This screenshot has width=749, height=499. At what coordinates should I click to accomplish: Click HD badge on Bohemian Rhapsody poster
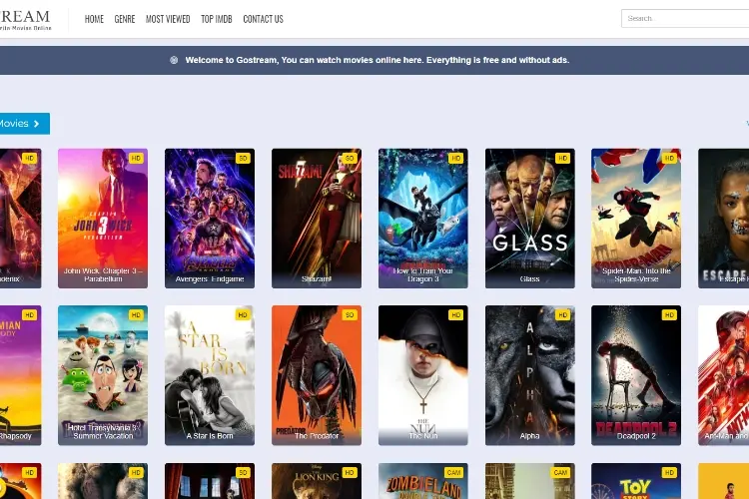pyautogui.click(x=30, y=315)
